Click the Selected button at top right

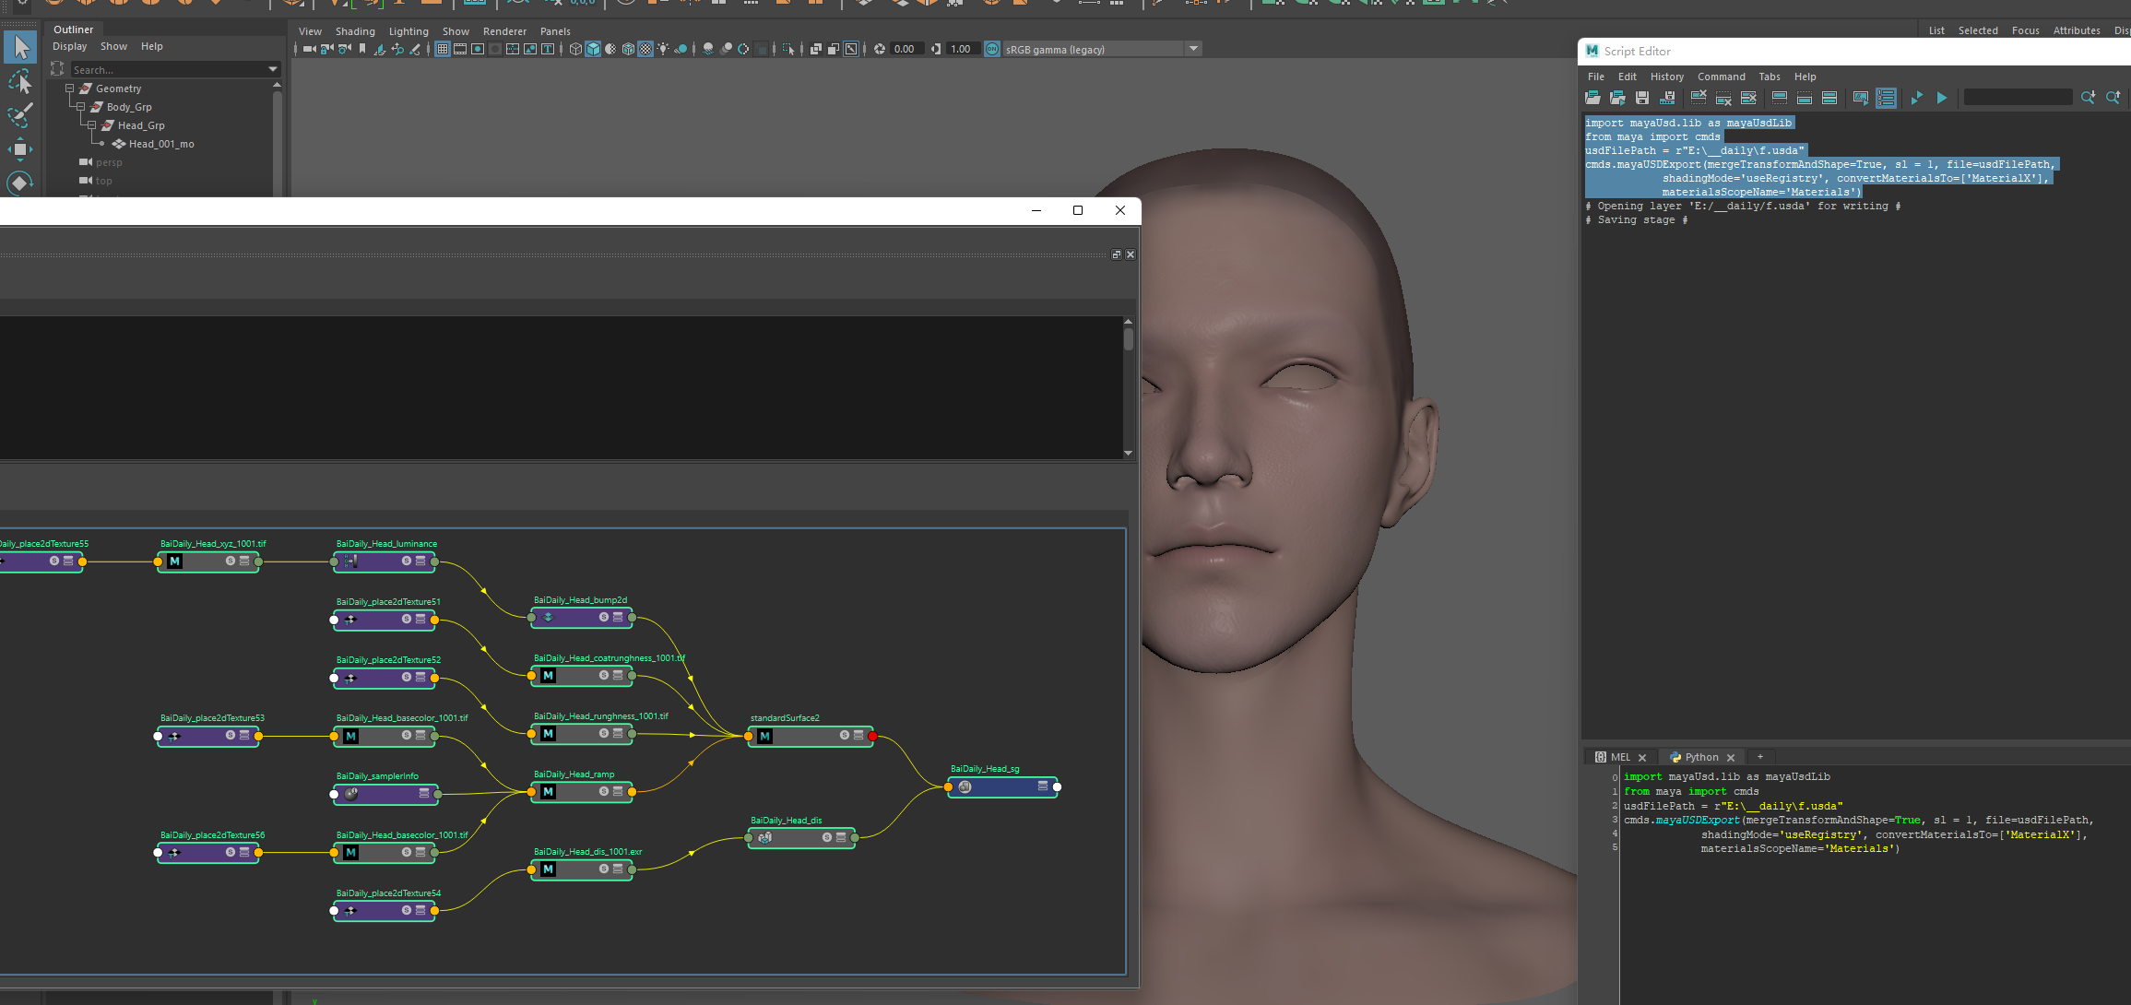click(x=1979, y=30)
